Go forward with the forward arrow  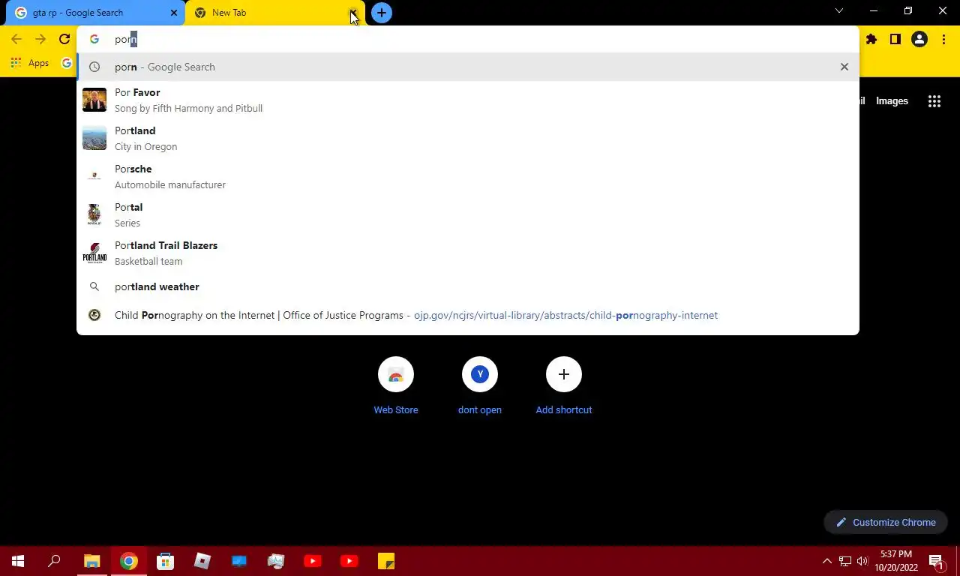point(40,39)
